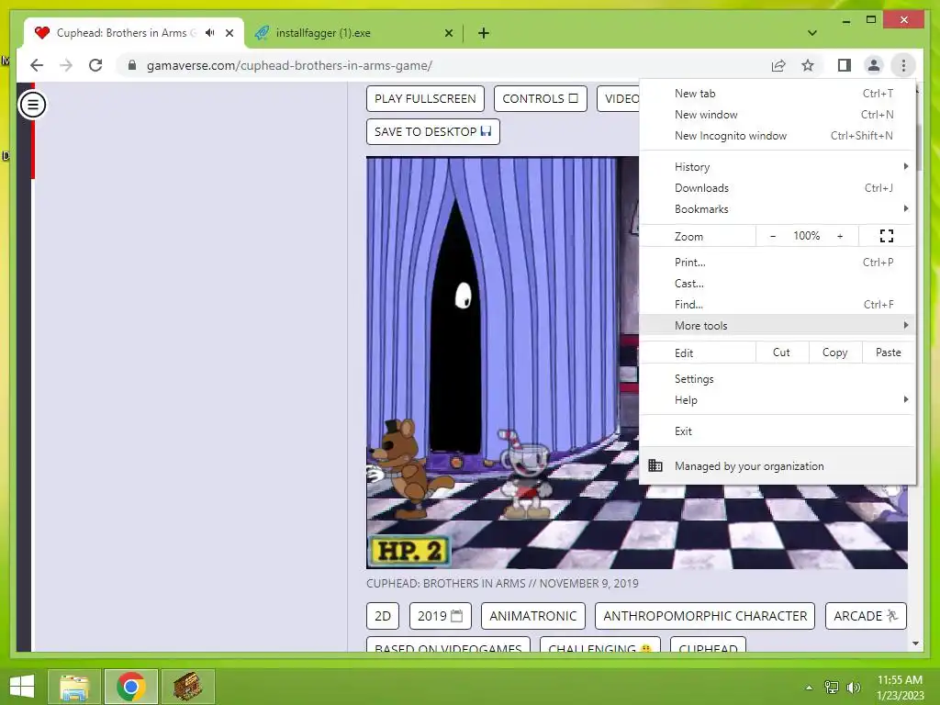Click the HP. 2 indicator in game
940x705 pixels.
(x=410, y=551)
